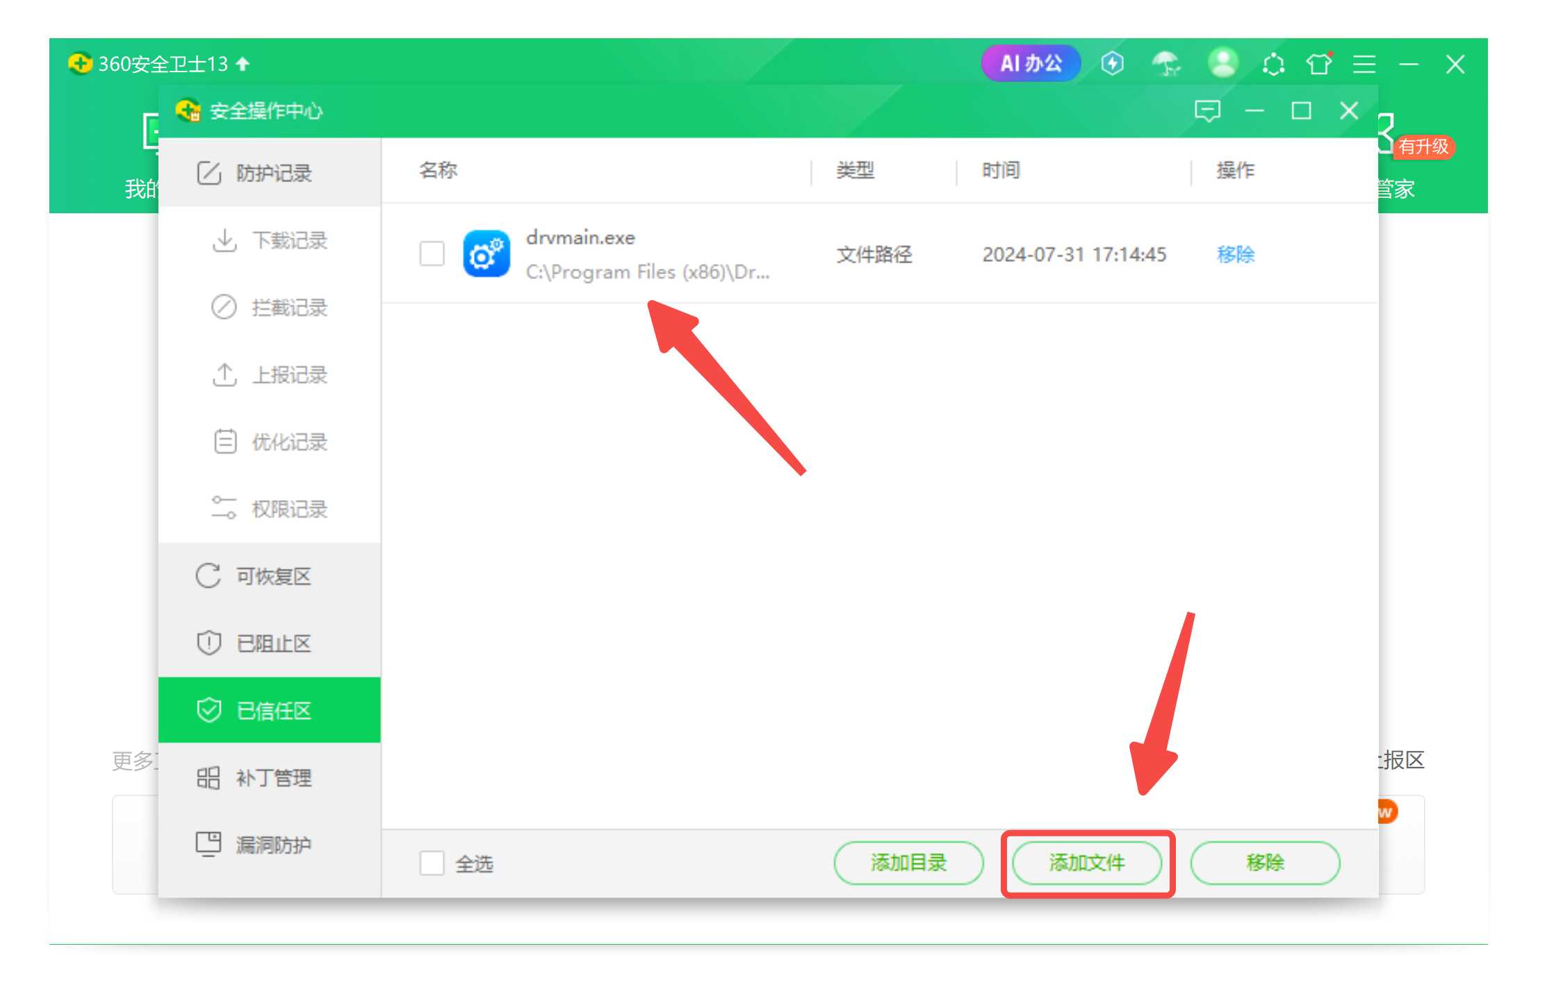Close the 安全操作中心 window

click(1349, 110)
